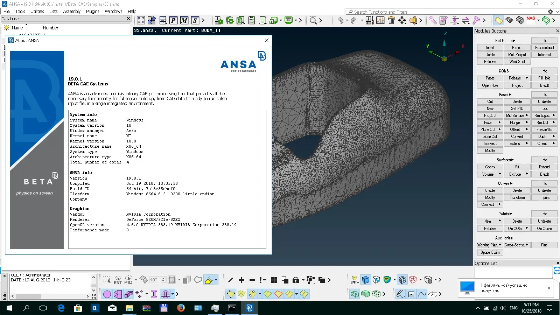Open the dropdown arrow next to PID mode
The height and width of the screenshot is (315, 560).
(136, 279)
